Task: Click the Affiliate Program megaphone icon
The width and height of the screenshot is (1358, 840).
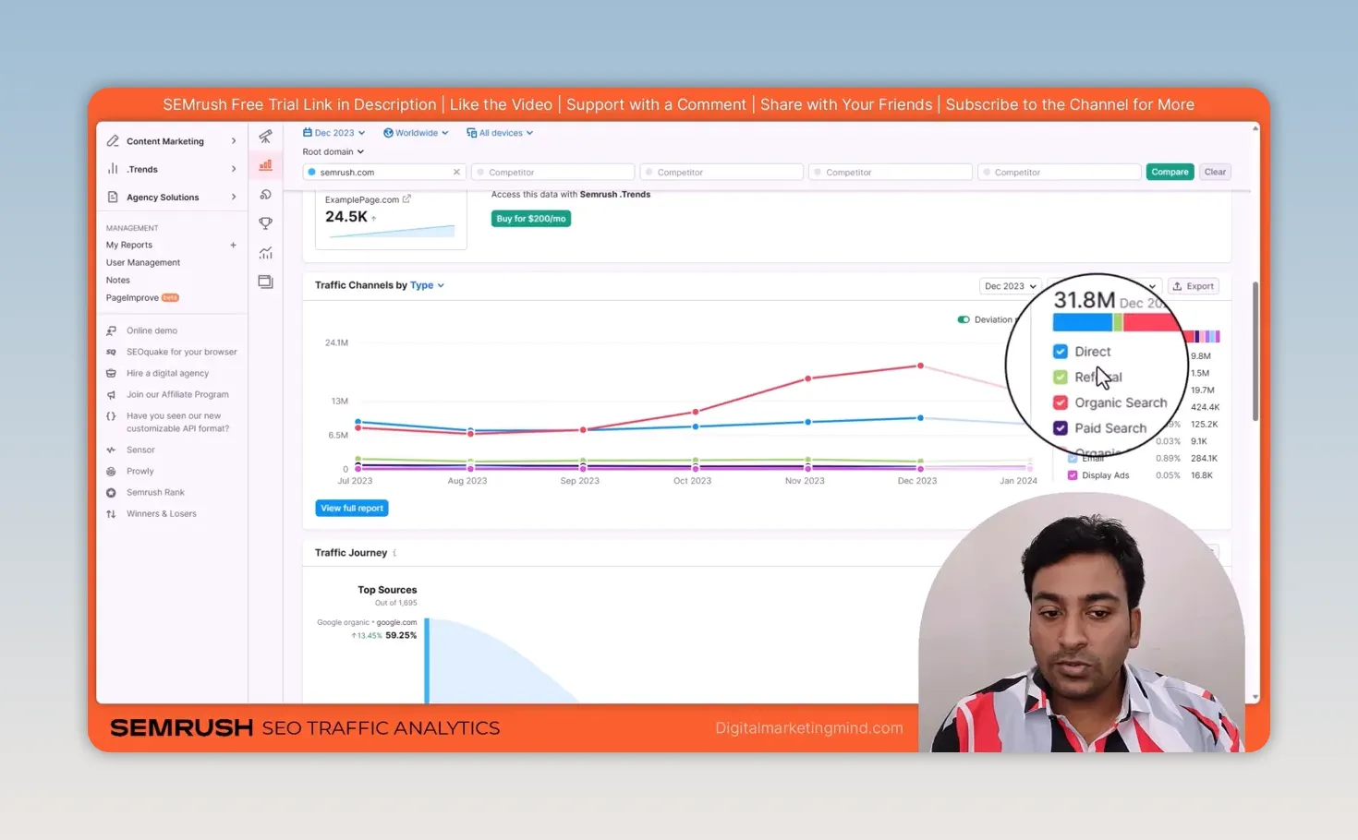Action: pyautogui.click(x=111, y=394)
